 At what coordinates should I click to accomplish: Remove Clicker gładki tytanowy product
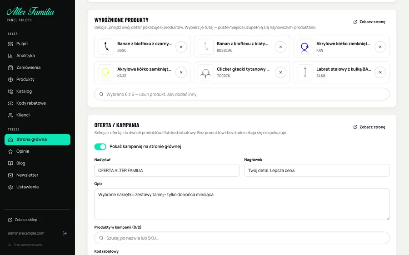(280, 72)
